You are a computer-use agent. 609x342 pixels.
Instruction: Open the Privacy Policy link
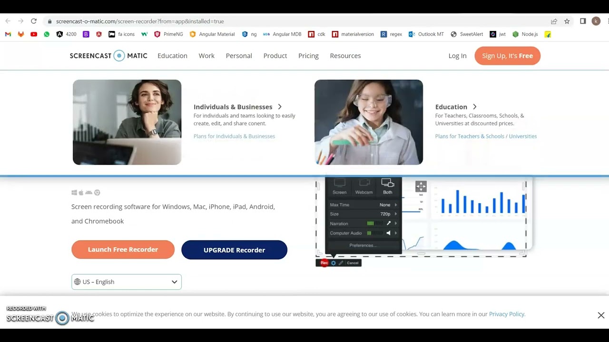507,314
